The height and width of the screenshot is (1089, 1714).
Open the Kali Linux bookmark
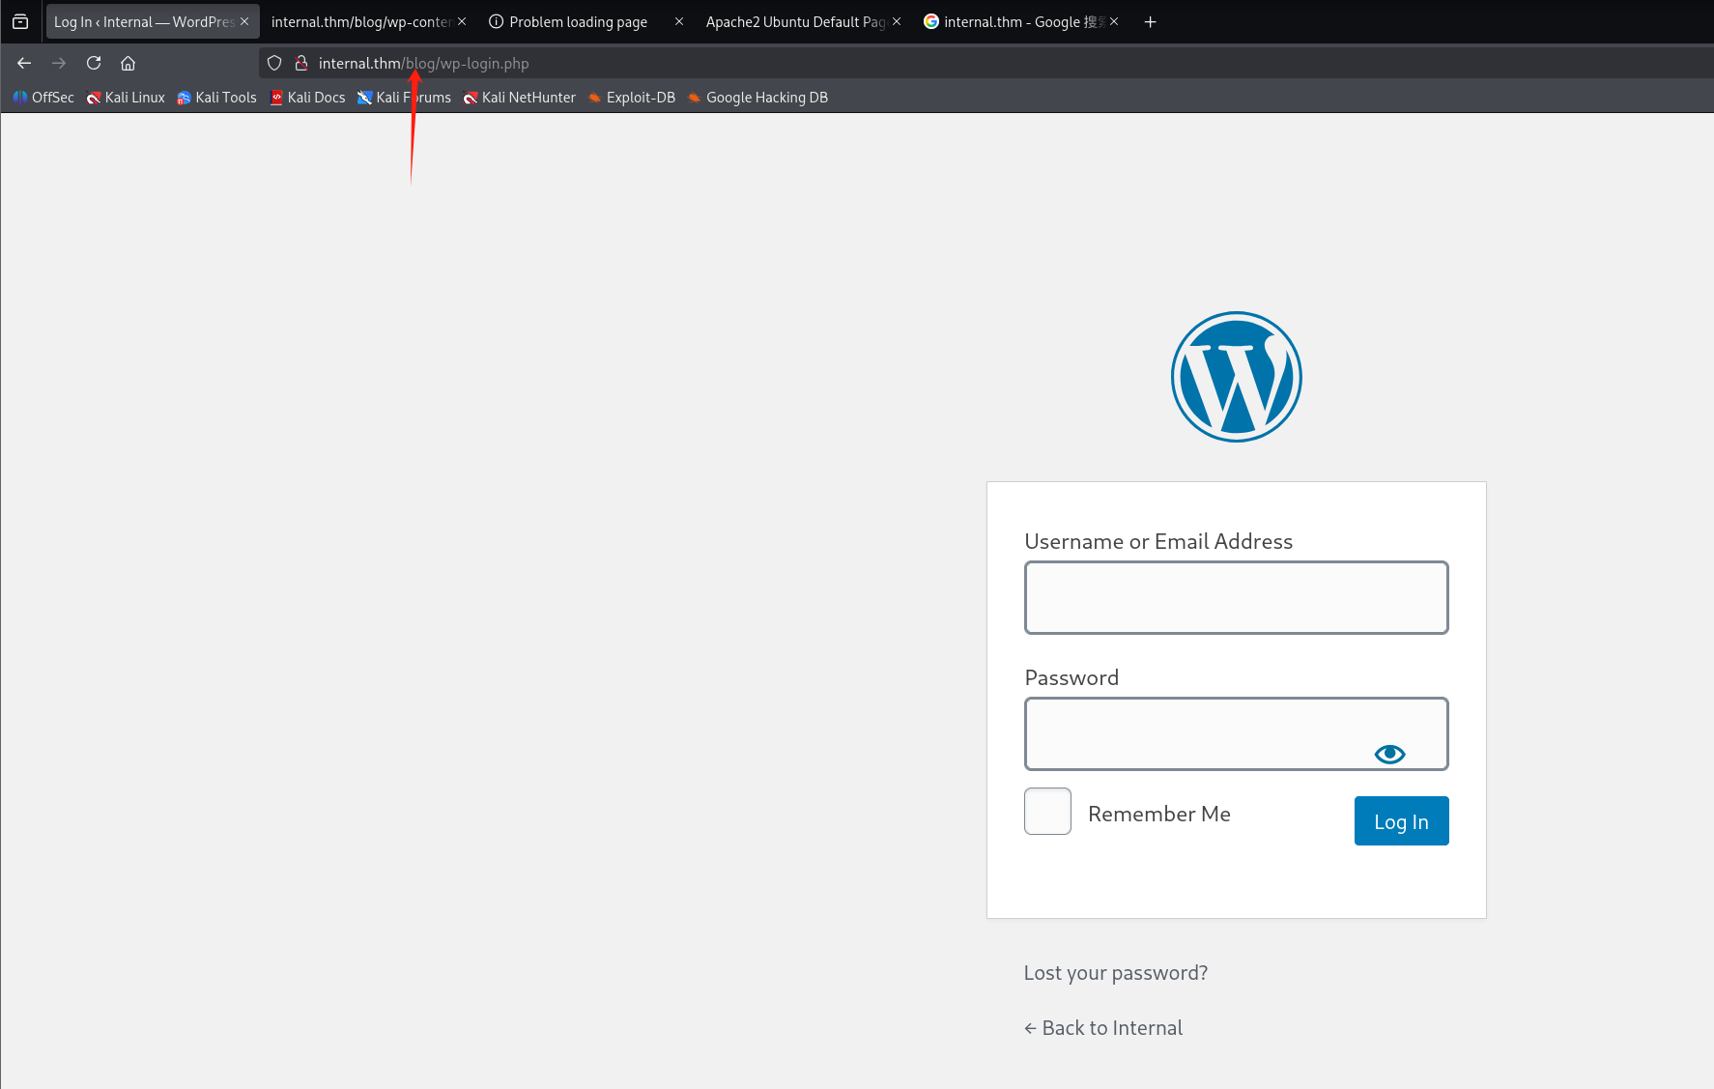(126, 98)
